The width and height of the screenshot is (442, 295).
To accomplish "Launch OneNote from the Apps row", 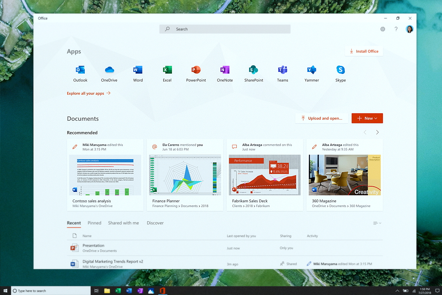I will (224, 70).
